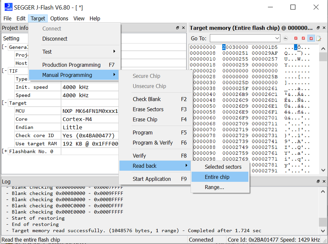The width and height of the screenshot is (328, 244).
Task: Open the File menu
Action: click(x=8, y=18)
